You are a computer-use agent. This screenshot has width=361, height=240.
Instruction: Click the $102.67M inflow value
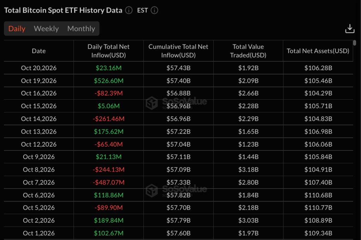pos(109,233)
